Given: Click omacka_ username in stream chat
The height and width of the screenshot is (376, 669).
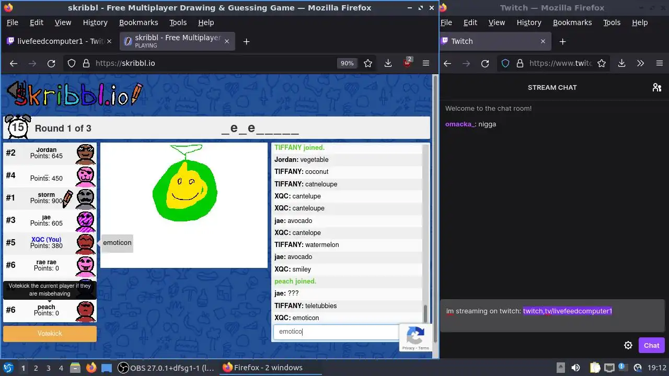Looking at the screenshot, I should (459, 124).
